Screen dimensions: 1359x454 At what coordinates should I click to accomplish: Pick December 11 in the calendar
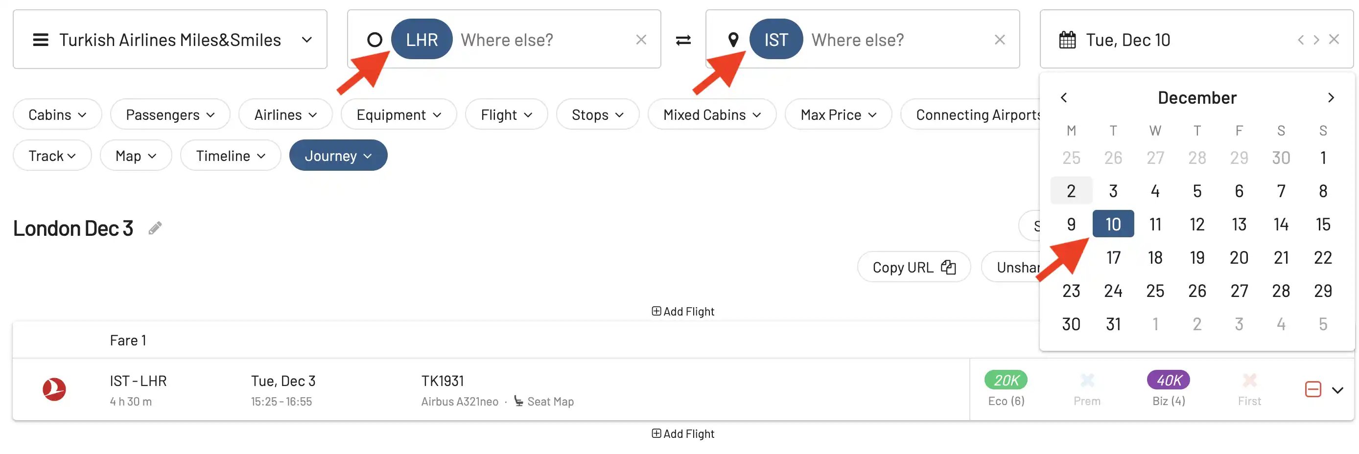pyautogui.click(x=1155, y=224)
